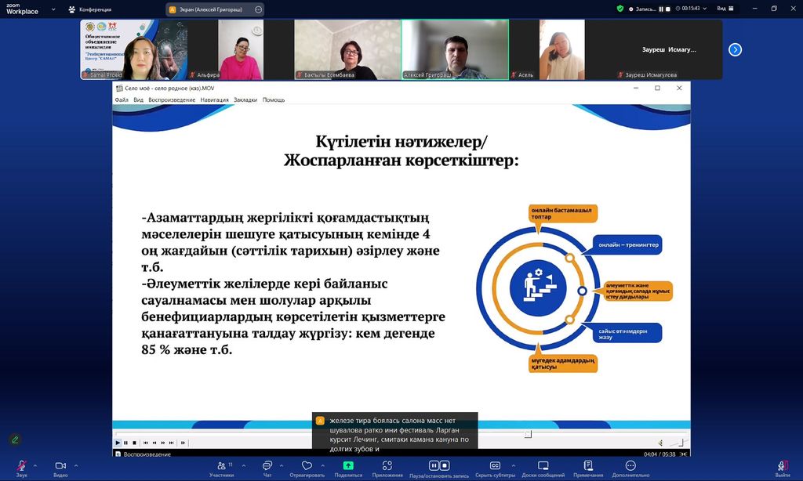Pause or stop the meeting recording
The width and height of the screenshot is (803, 481).
click(x=439, y=466)
